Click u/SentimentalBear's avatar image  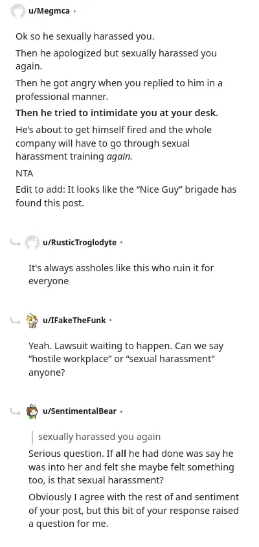(32, 411)
